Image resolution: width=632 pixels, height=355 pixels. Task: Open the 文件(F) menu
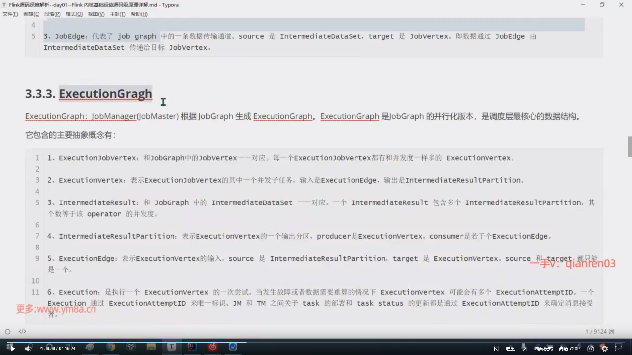pyautogui.click(x=10, y=14)
